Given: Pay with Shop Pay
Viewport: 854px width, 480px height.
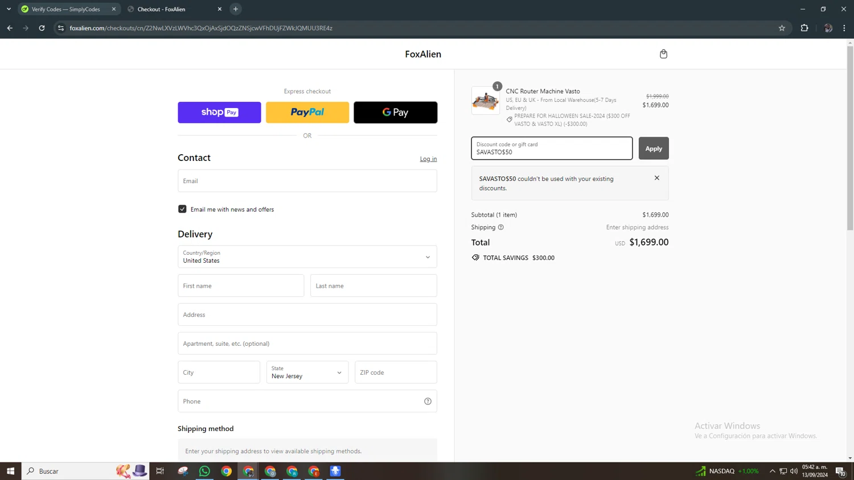Looking at the screenshot, I should [x=219, y=113].
